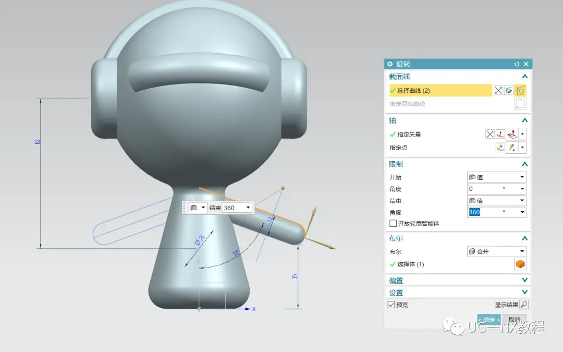Viewport: 563px width, 352px height.
Task: Collapse the 布尔 section
Action: click(524, 238)
